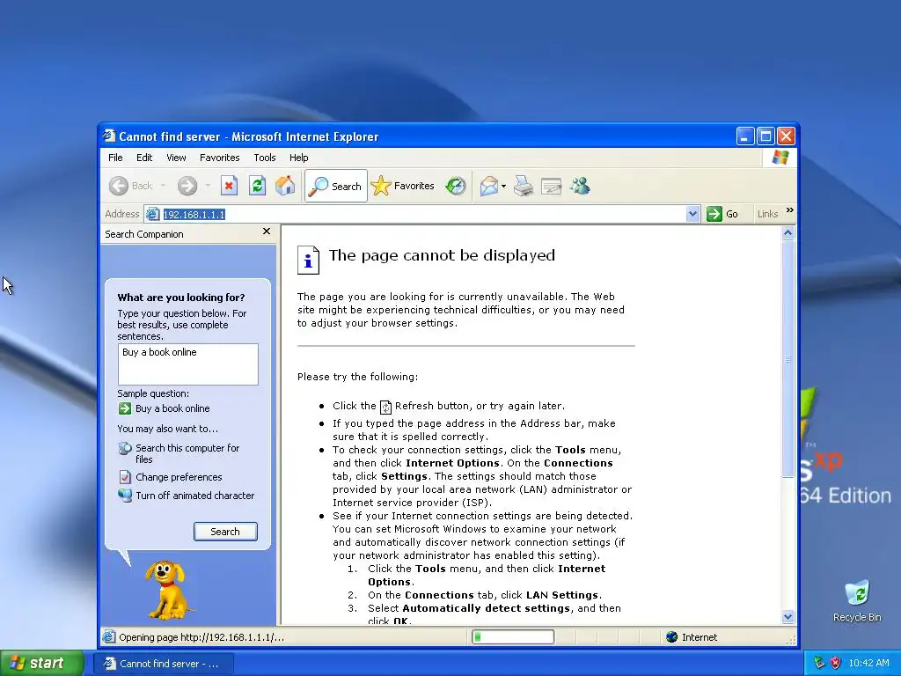Screen dimensions: 901x676
Task: Click the inline Refresh icon in instructions
Action: click(385, 407)
